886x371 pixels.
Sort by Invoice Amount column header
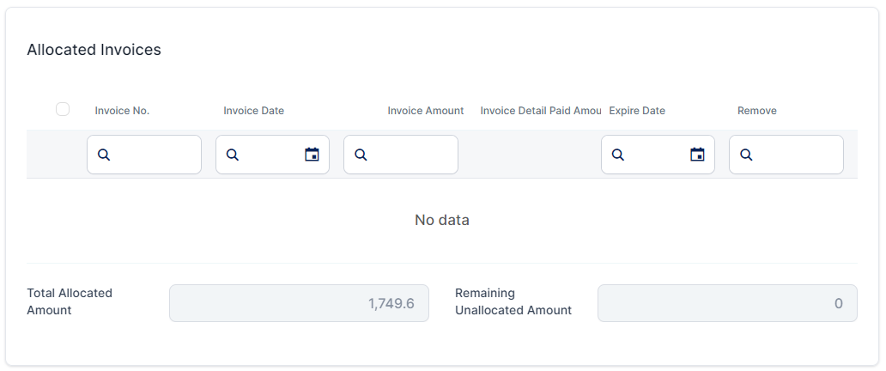click(x=425, y=111)
